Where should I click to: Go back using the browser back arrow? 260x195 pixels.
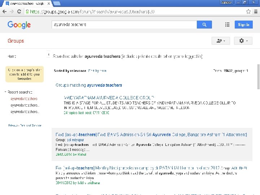[4, 12]
